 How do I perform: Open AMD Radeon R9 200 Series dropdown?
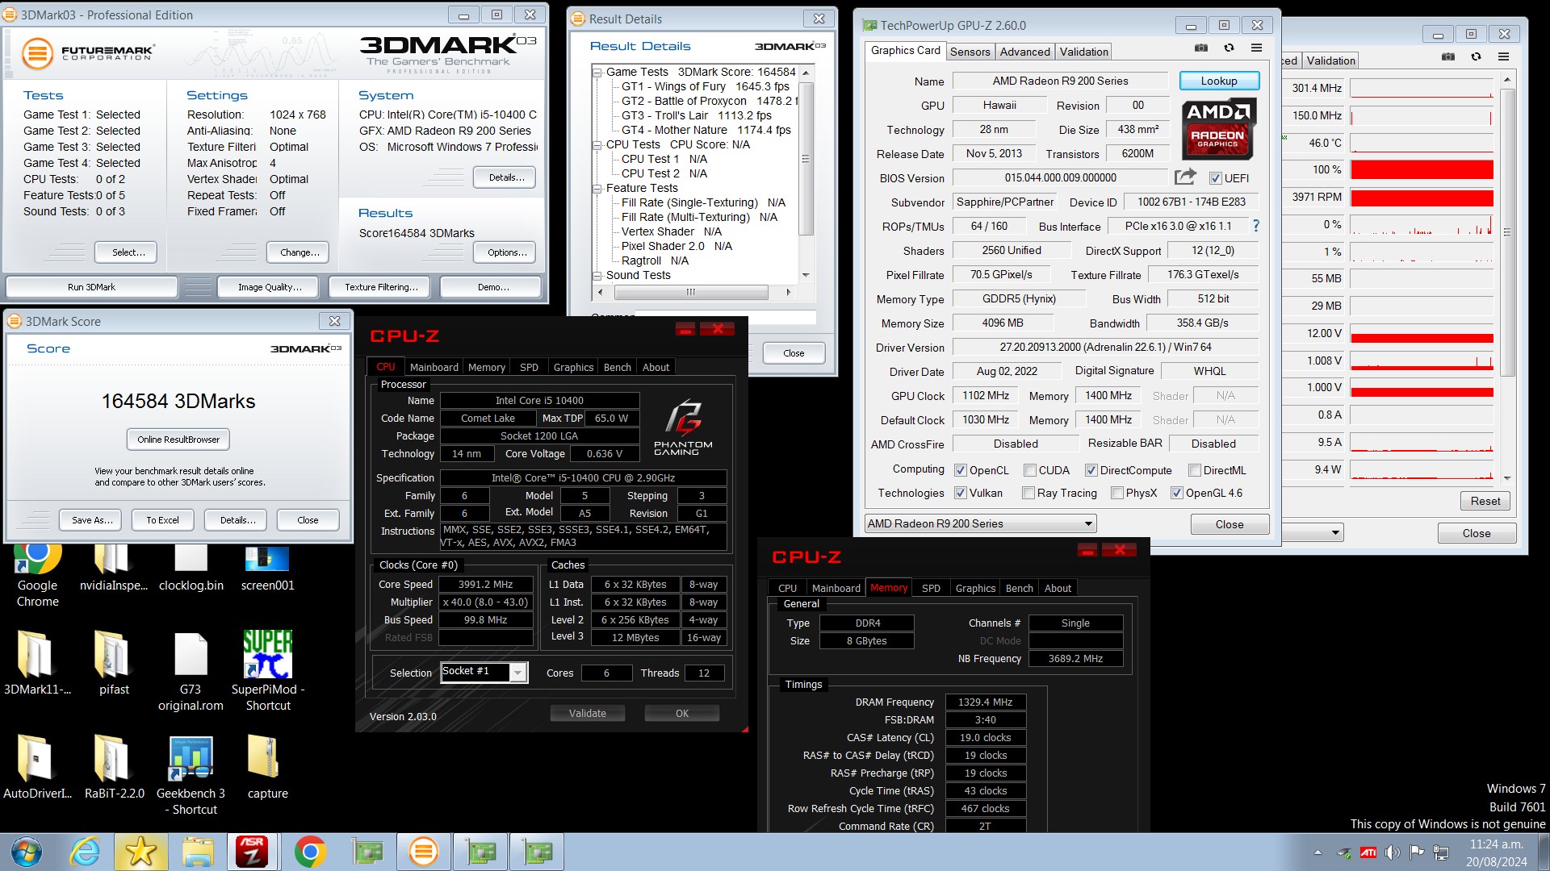click(980, 523)
